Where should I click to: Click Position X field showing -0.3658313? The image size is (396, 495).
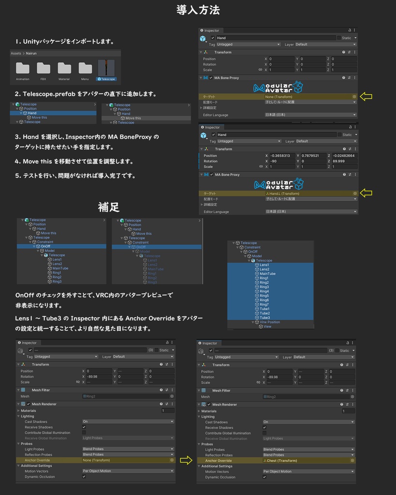point(282,156)
